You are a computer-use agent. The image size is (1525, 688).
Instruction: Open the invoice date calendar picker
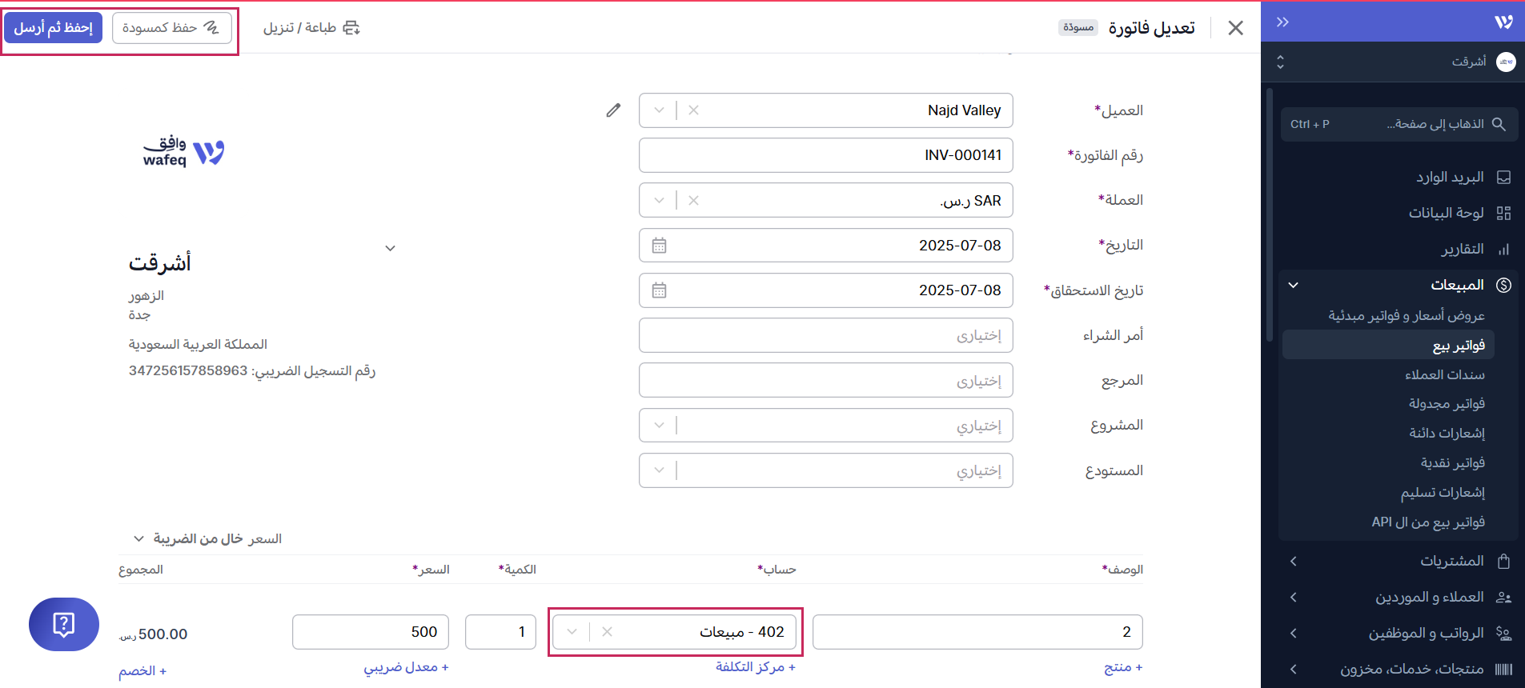pyautogui.click(x=659, y=246)
